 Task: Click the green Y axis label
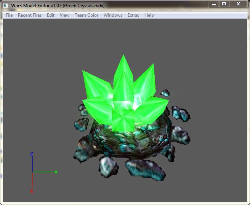point(56,172)
